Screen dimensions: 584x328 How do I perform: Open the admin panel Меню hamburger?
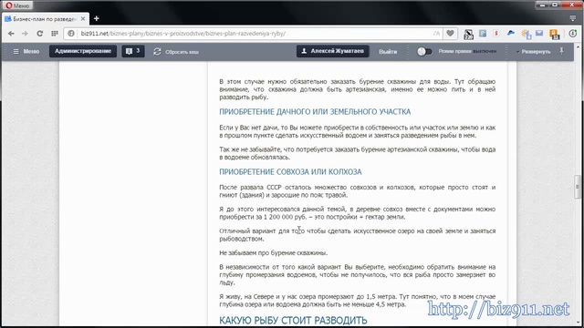[x=26, y=51]
